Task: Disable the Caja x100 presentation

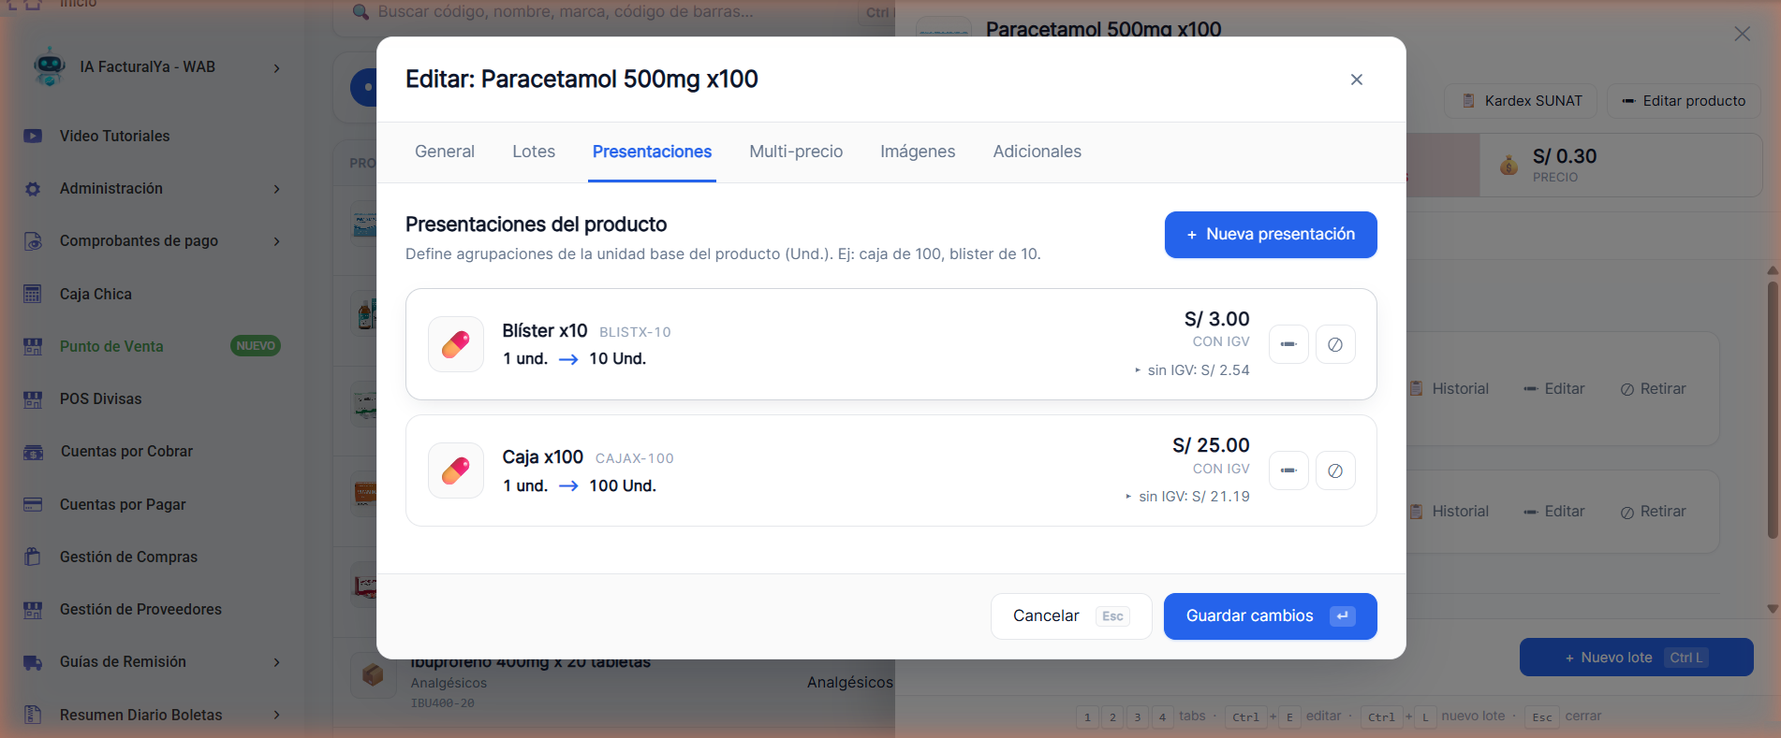Action: [x=1335, y=470]
